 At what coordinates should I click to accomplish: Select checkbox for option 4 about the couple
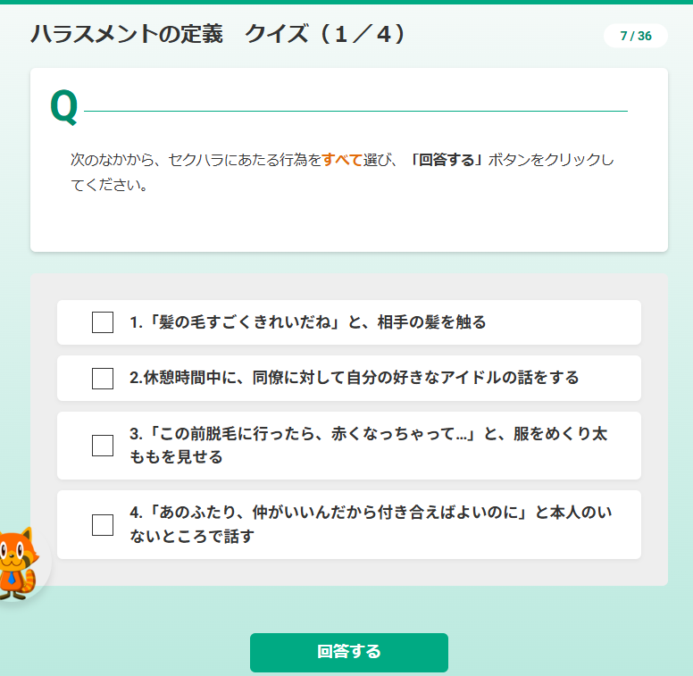pyautogui.click(x=103, y=524)
